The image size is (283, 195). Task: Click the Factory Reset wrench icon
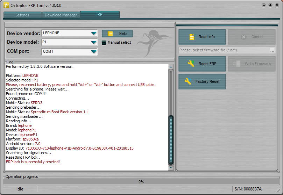pyautogui.click(x=188, y=81)
